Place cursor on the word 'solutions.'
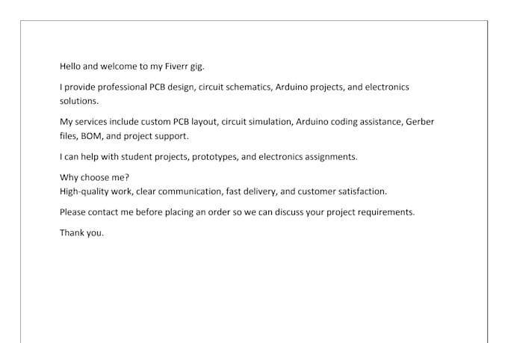Image resolution: width=508 pixels, height=343 pixels. click(x=79, y=101)
